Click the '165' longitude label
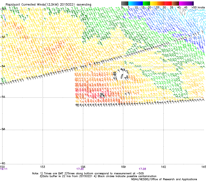The image size is (206, 181). (x=204, y=167)
